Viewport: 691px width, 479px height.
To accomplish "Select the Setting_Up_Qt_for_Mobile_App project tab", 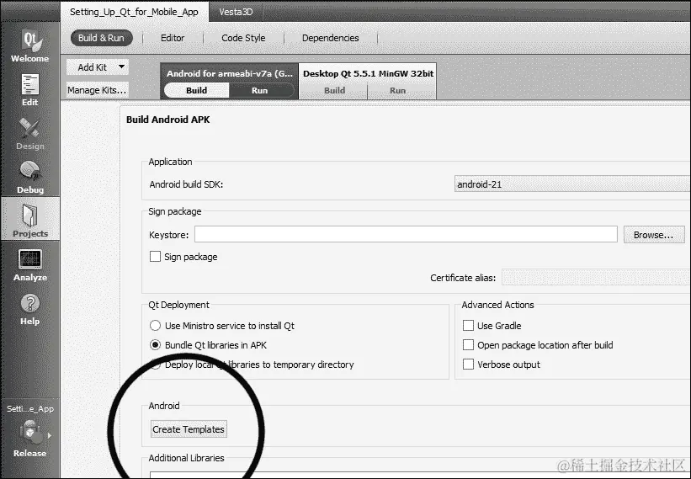I will [x=134, y=12].
